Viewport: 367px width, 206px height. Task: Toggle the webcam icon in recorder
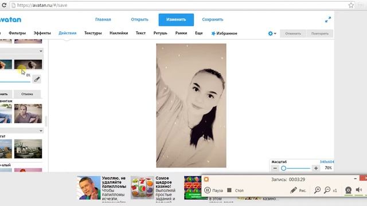348,190
